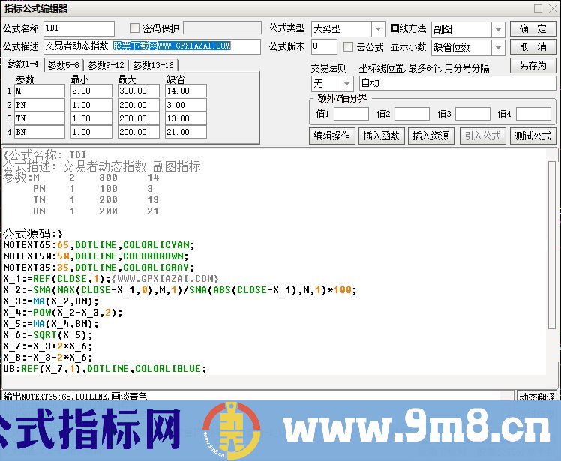Click parameter 3 name field TN
Screen dimensions: 561x461
coord(40,118)
